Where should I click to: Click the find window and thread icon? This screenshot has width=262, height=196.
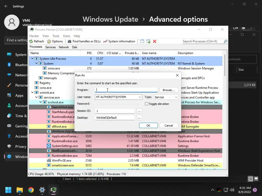148,41
